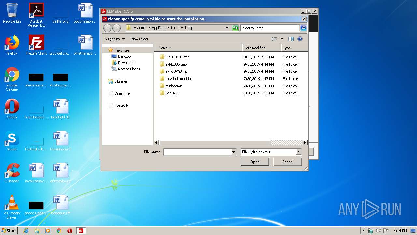The width and height of the screenshot is (417, 235).
Task: Launch the FileZilla Client desktop icon
Action: [x=36, y=45]
